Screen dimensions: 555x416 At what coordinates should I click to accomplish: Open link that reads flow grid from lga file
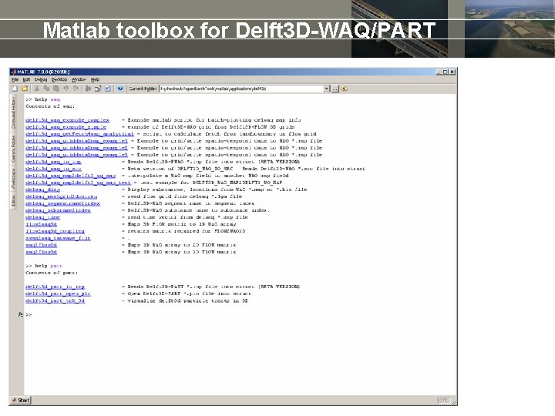[x=61, y=196]
